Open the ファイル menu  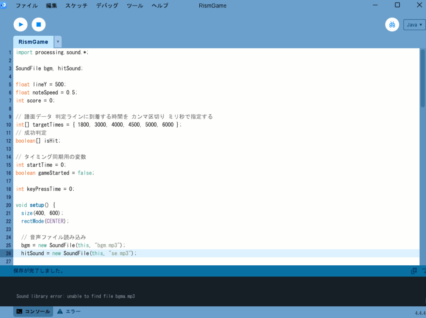click(x=27, y=6)
